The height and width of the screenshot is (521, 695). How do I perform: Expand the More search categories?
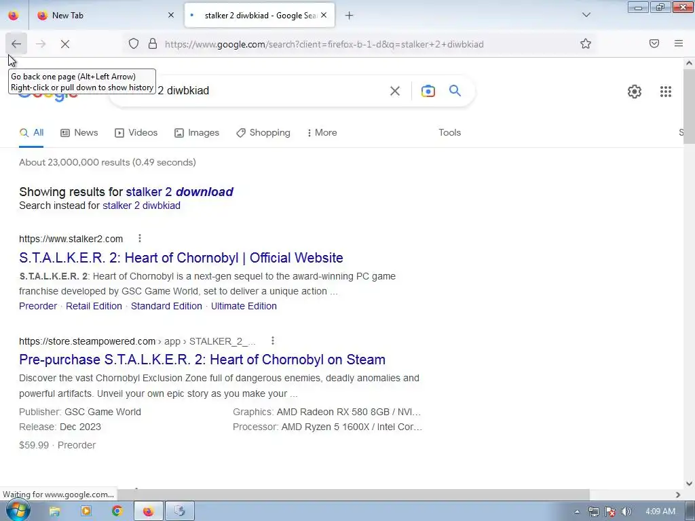point(322,132)
